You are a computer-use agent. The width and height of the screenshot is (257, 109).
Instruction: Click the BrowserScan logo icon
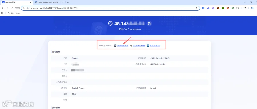[115, 45]
